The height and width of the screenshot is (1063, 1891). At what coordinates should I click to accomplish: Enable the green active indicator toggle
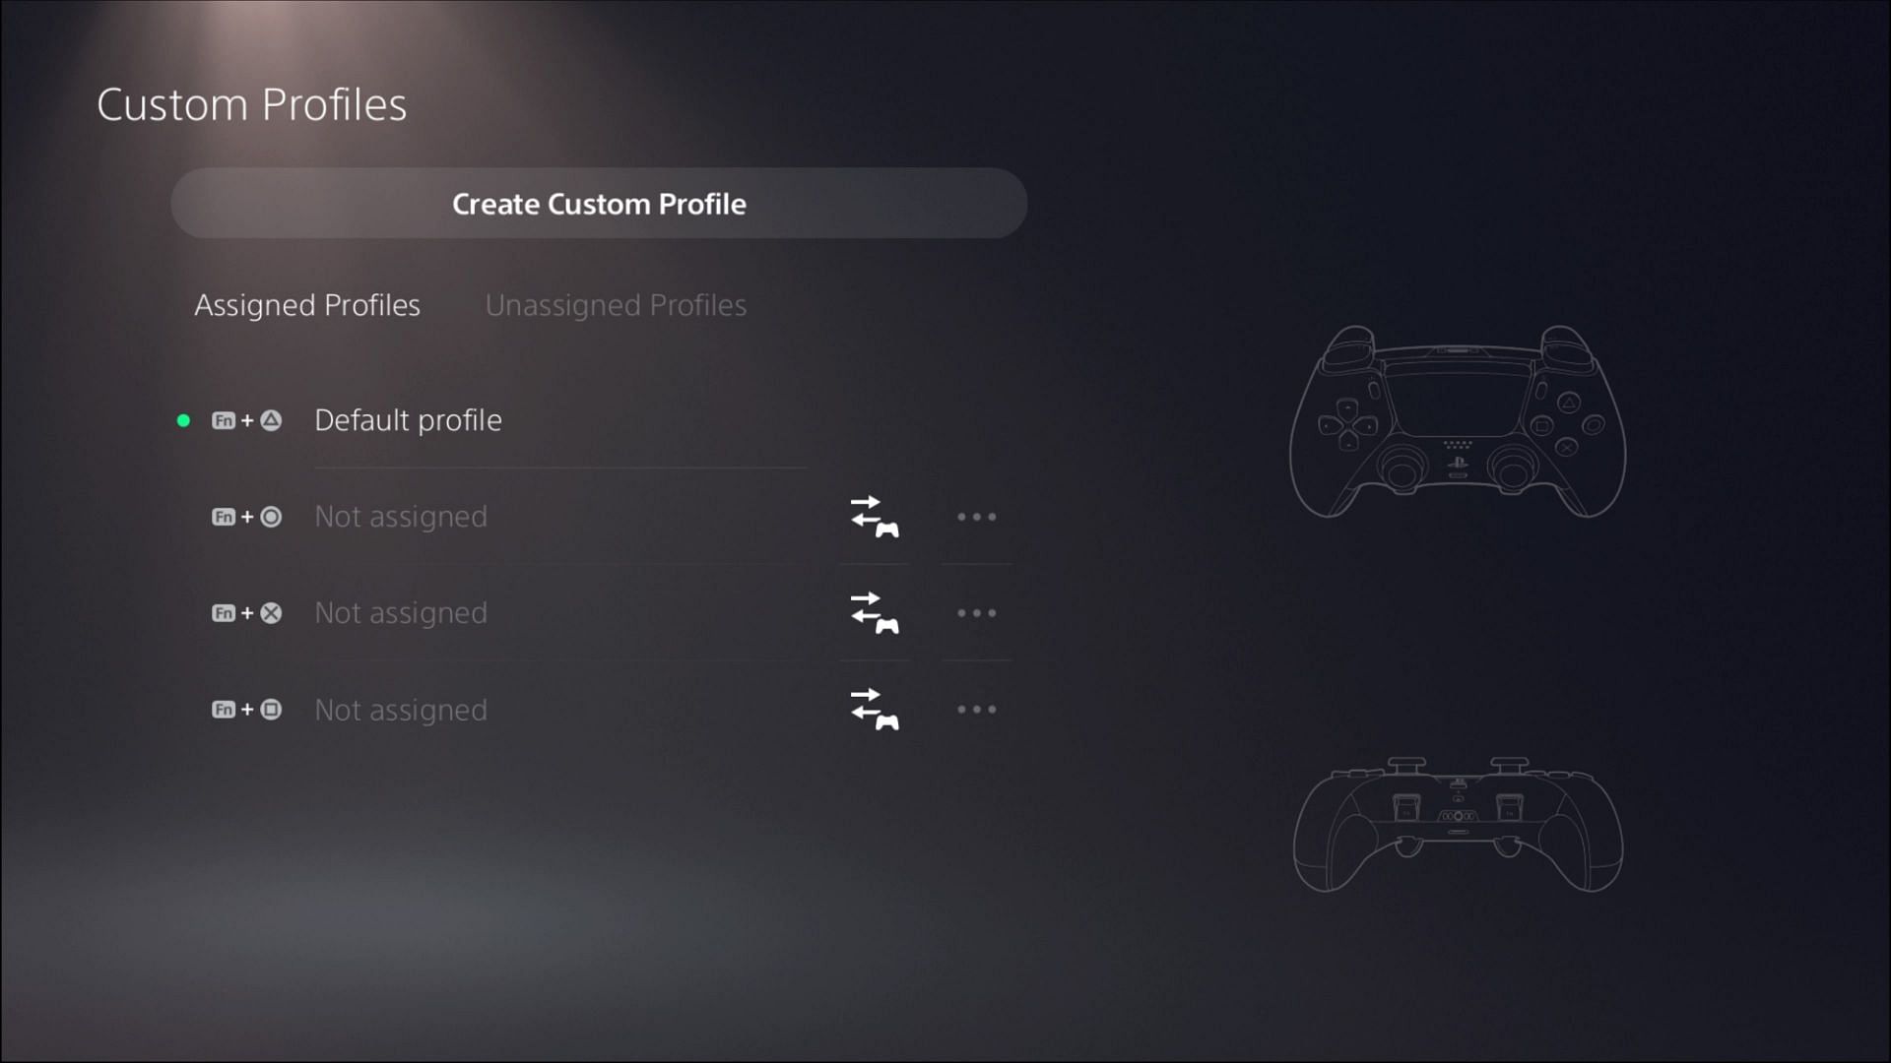tap(183, 419)
